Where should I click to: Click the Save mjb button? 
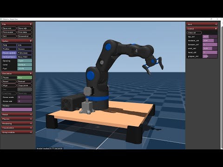[25, 28]
